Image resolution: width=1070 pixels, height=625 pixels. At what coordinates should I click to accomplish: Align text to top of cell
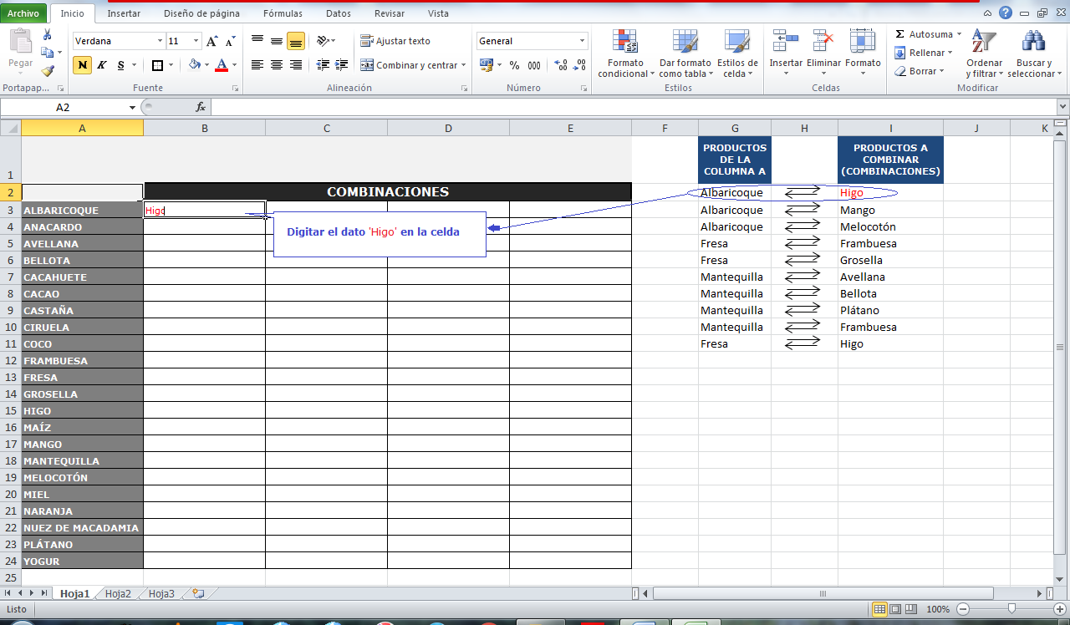[257, 40]
